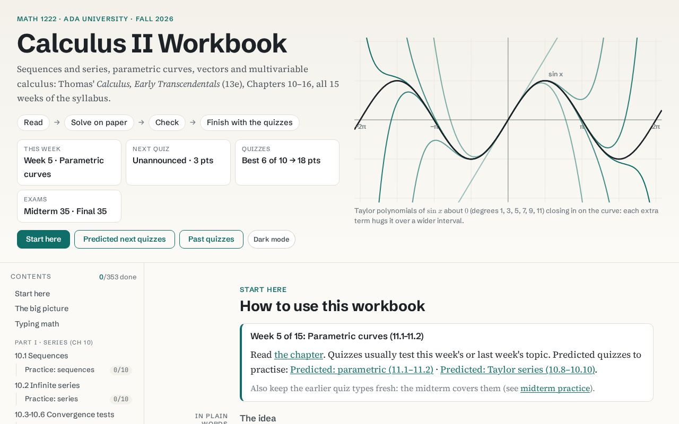The image size is (679, 424).
Task: Toggle the Dark mode button
Action: (272, 239)
